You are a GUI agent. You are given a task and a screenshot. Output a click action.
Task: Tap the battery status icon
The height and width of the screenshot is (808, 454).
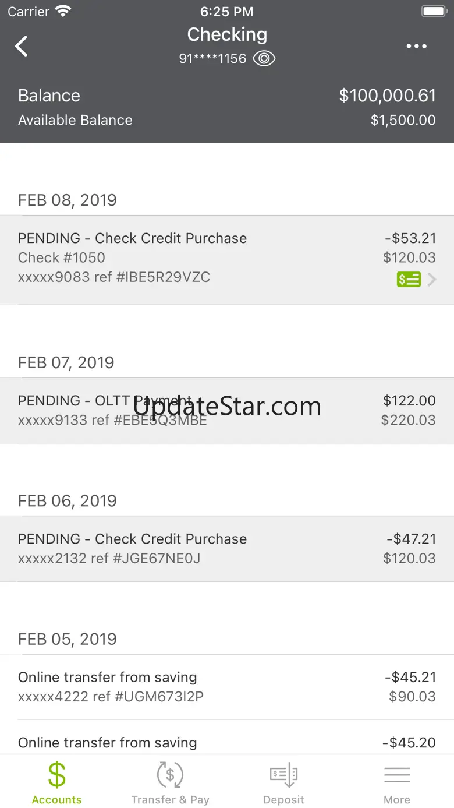point(434,11)
